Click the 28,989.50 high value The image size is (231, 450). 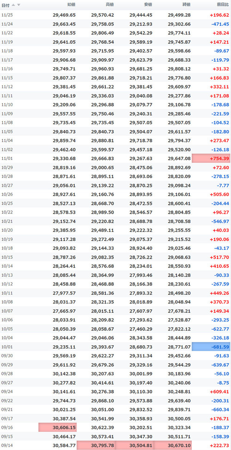click(103, 212)
